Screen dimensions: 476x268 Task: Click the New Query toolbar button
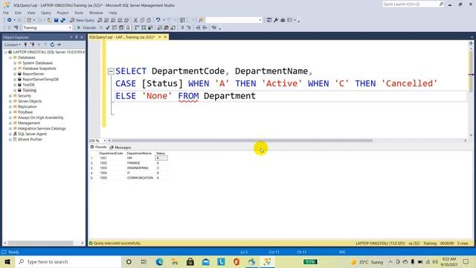(x=82, y=20)
